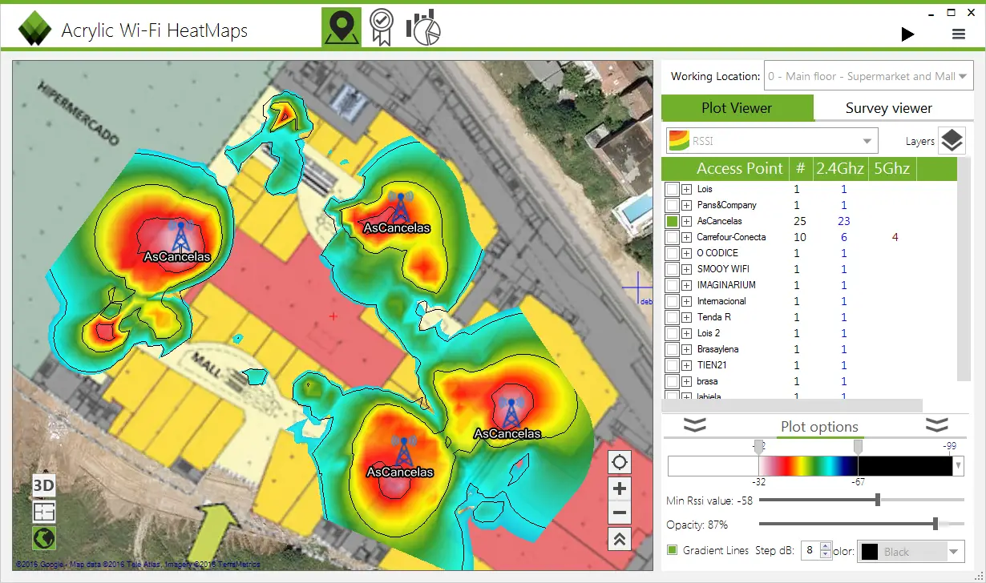Open the RSSI plot type dropdown
Viewport: 986px width, 583px height.
773,142
